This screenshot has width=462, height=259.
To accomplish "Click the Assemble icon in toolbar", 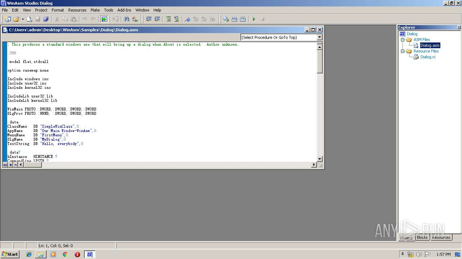I will pyautogui.click(x=226, y=19).
